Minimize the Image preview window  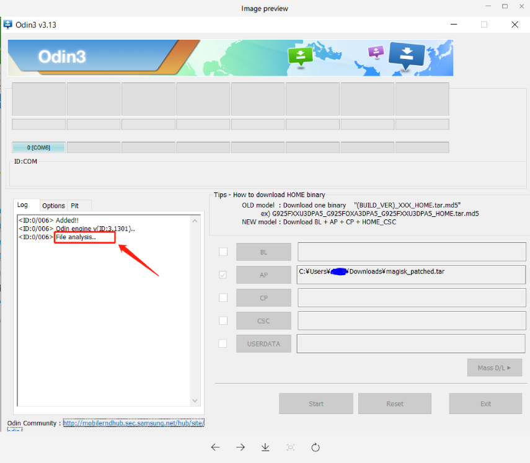(488, 6)
